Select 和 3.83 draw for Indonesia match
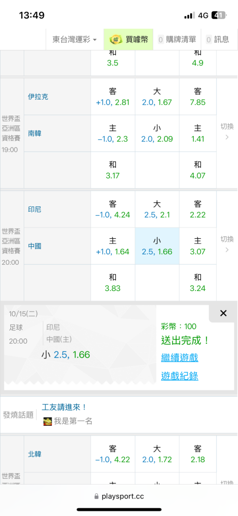The width and height of the screenshot is (238, 516). pyautogui.click(x=113, y=283)
